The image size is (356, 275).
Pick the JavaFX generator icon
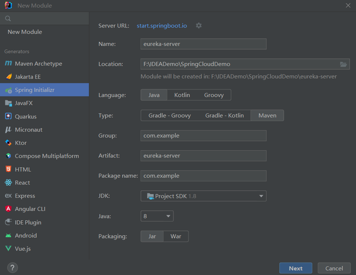coord(8,103)
